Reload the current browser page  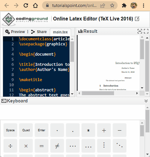coord(26,5)
